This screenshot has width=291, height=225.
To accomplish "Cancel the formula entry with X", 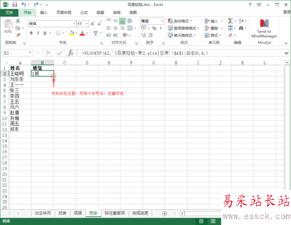I will (x=48, y=53).
